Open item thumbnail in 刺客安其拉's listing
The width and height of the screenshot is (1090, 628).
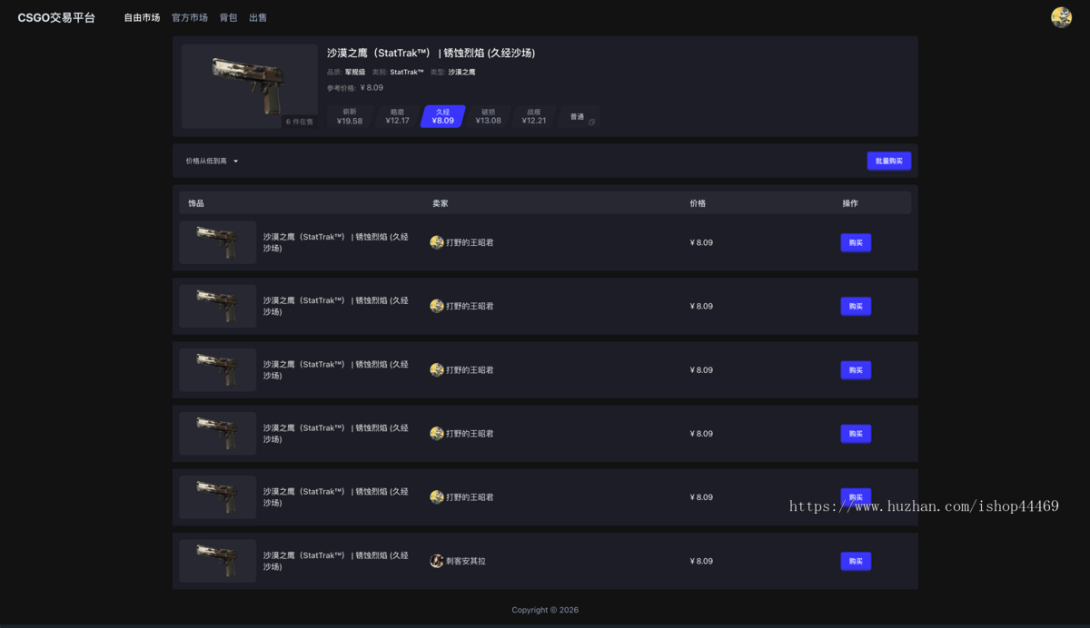click(217, 561)
